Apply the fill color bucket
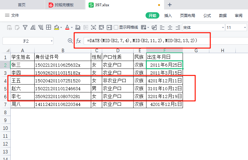The height and width of the screenshot is (160, 248). pos(57,28)
